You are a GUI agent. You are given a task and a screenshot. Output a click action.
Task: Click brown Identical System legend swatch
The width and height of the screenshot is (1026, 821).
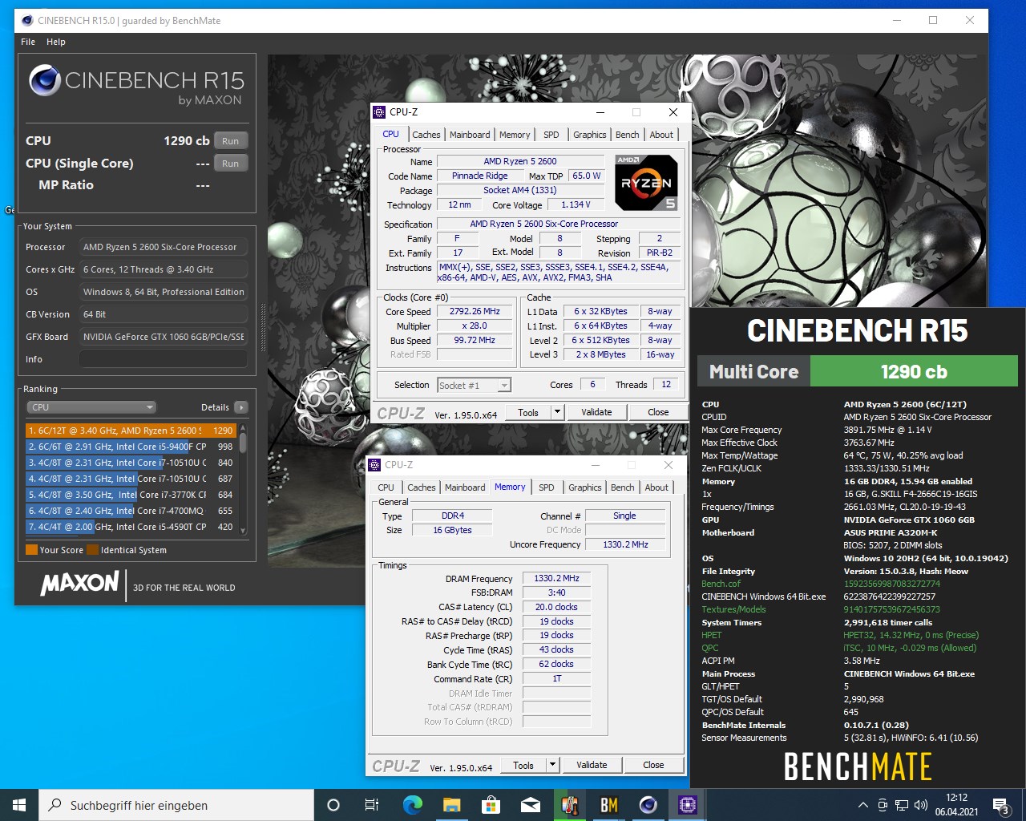(92, 550)
